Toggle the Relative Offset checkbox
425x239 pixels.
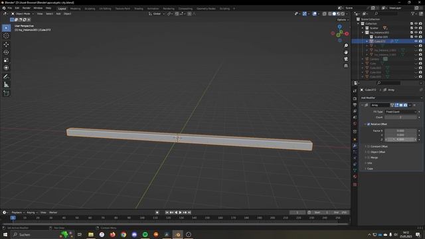[369, 124]
